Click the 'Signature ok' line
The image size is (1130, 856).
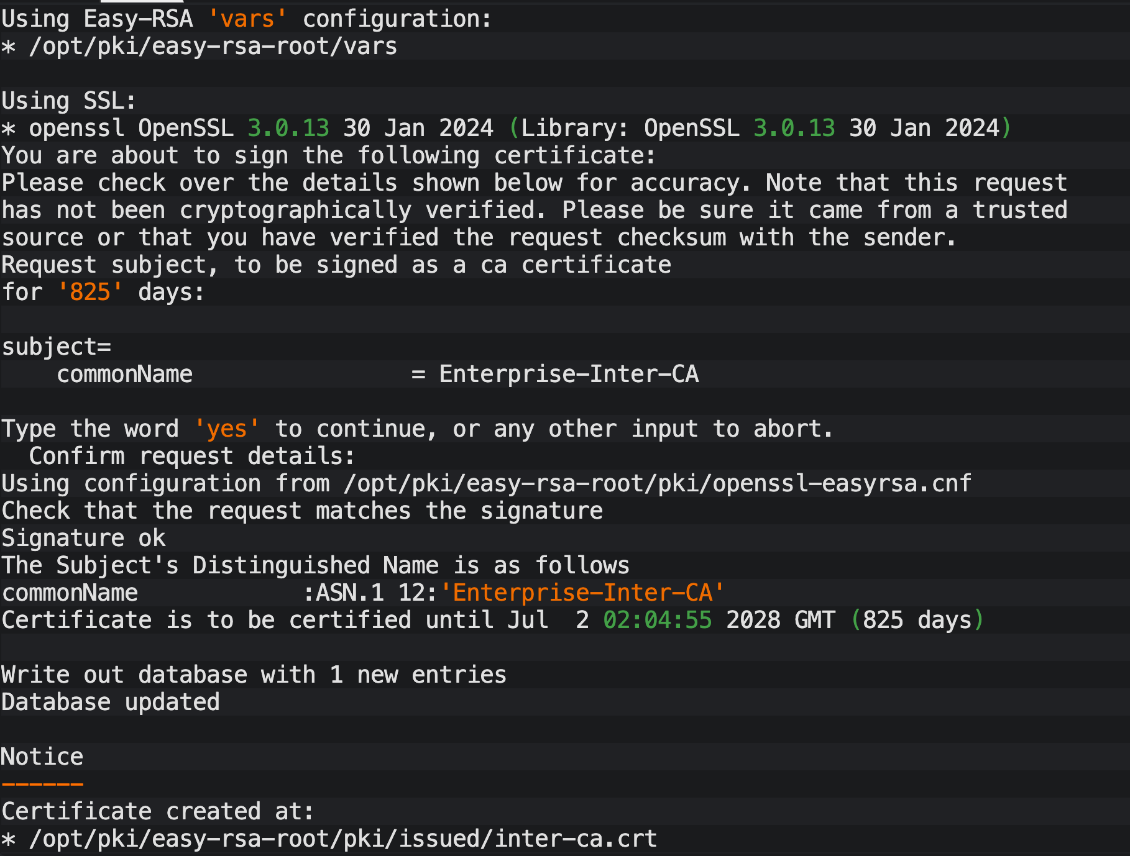(x=84, y=539)
